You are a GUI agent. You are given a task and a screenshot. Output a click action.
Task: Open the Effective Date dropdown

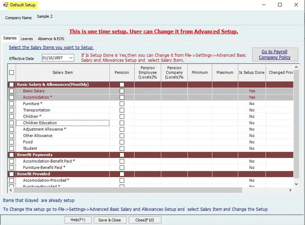coord(71,58)
